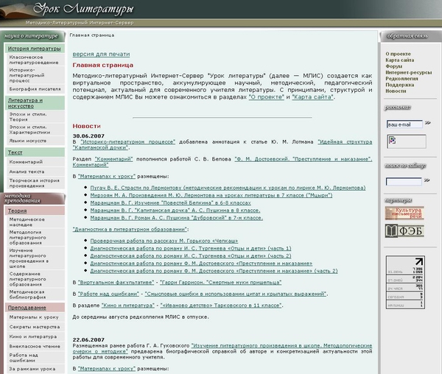Open Секреты мастерства sidebar item
Image resolution: width=442 pixels, height=374 pixels.
click(x=35, y=327)
